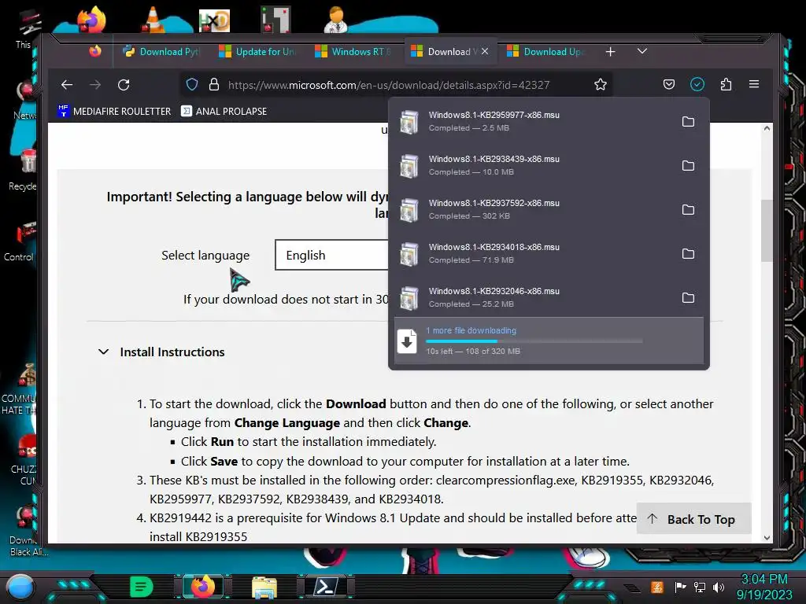Image resolution: width=806 pixels, height=604 pixels.
Task: Open the tracking protection shield icon
Action: (192, 84)
